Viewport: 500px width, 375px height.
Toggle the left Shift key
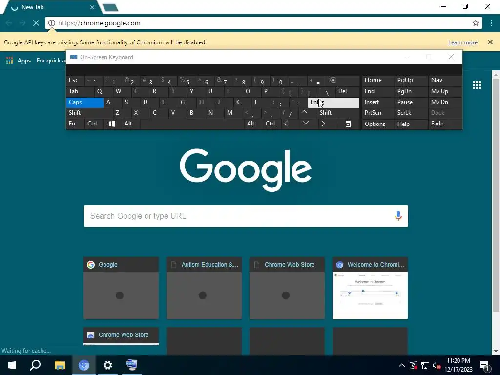[89, 113]
